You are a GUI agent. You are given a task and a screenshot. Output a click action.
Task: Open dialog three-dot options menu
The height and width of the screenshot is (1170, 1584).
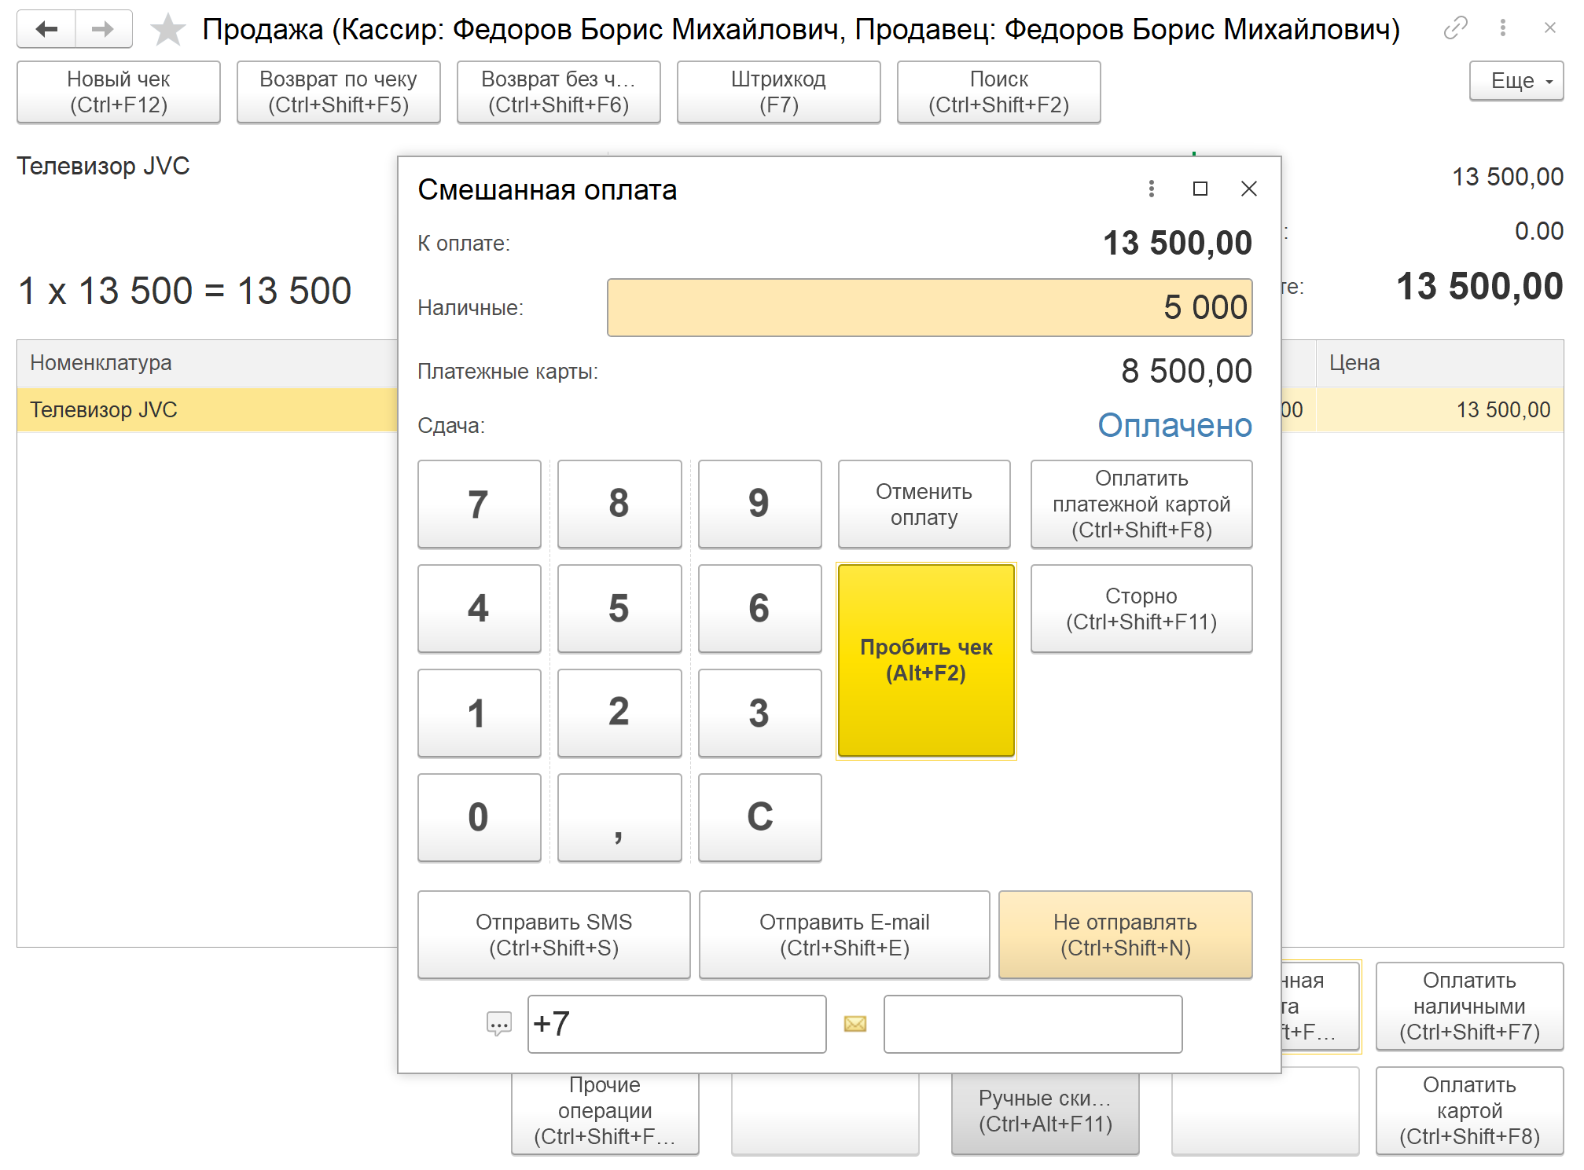click(x=1151, y=189)
